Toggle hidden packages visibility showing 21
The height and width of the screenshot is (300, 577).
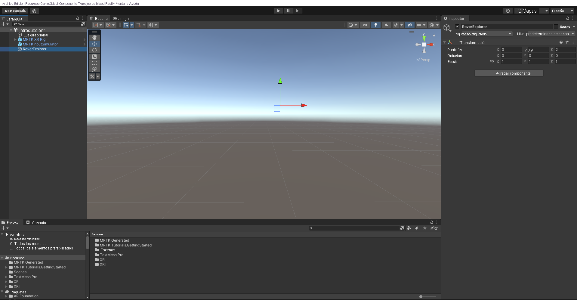pyautogui.click(x=434, y=228)
